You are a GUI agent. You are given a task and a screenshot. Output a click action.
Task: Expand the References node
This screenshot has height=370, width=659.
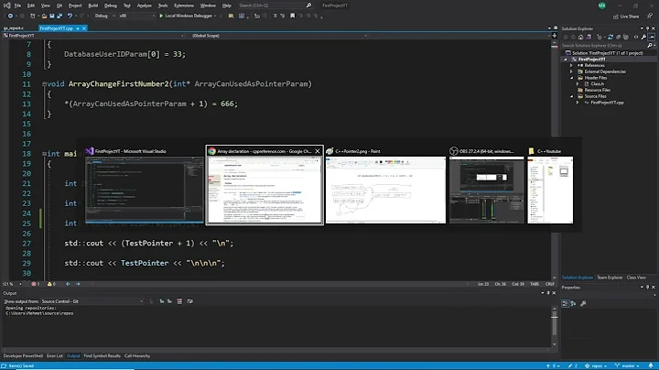pyautogui.click(x=571, y=66)
